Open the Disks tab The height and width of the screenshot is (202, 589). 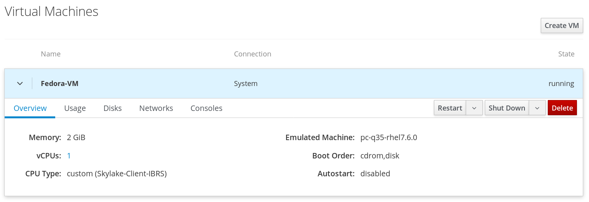click(112, 108)
